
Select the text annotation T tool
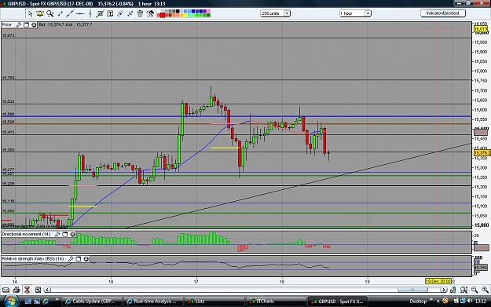tap(110, 13)
